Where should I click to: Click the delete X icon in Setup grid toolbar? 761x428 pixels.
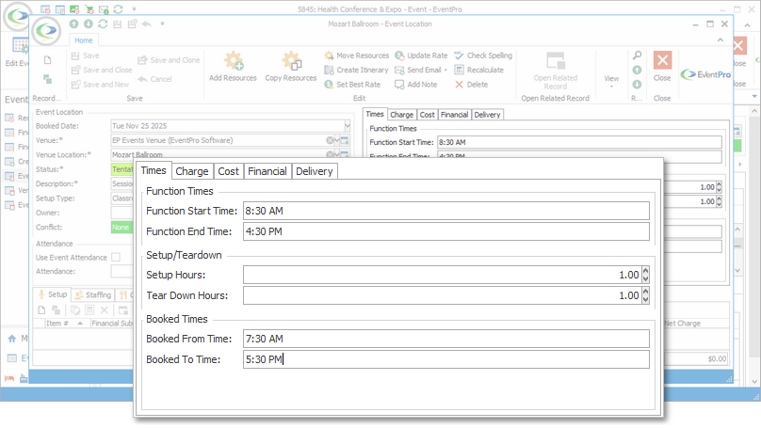click(104, 310)
